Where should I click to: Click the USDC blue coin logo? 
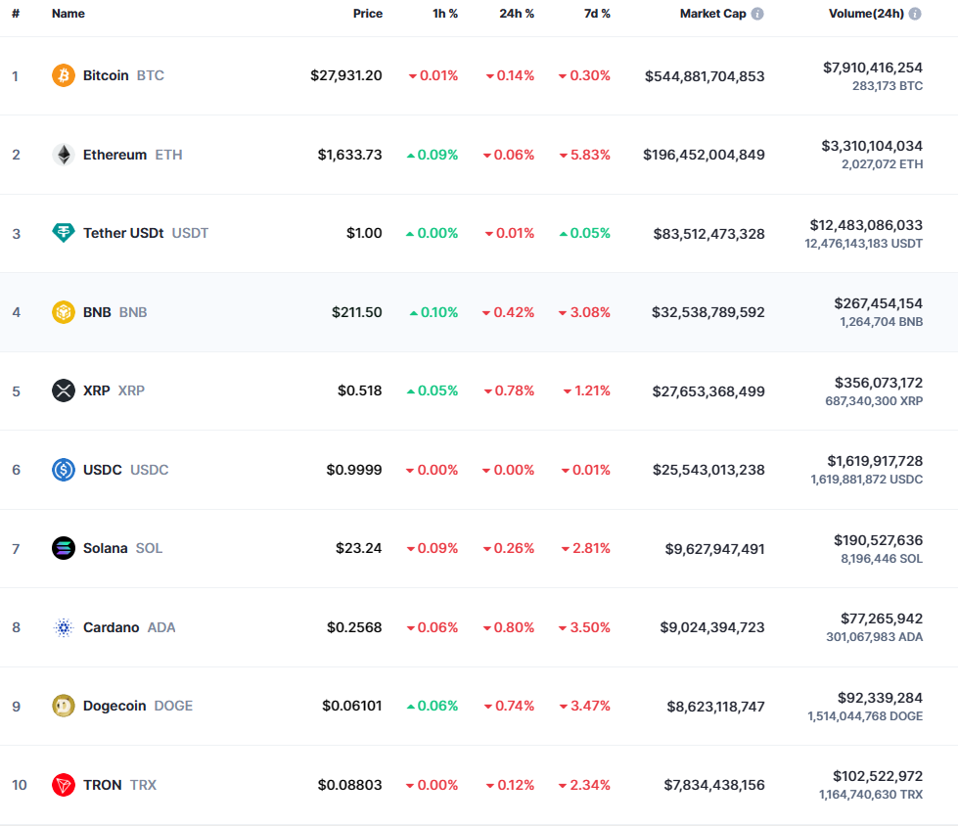click(64, 470)
